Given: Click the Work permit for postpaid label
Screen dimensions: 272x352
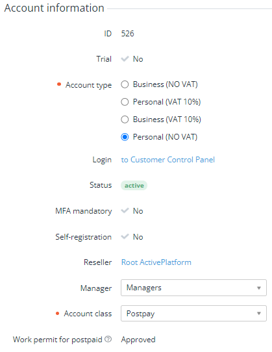Looking at the screenshot, I should point(58,340).
